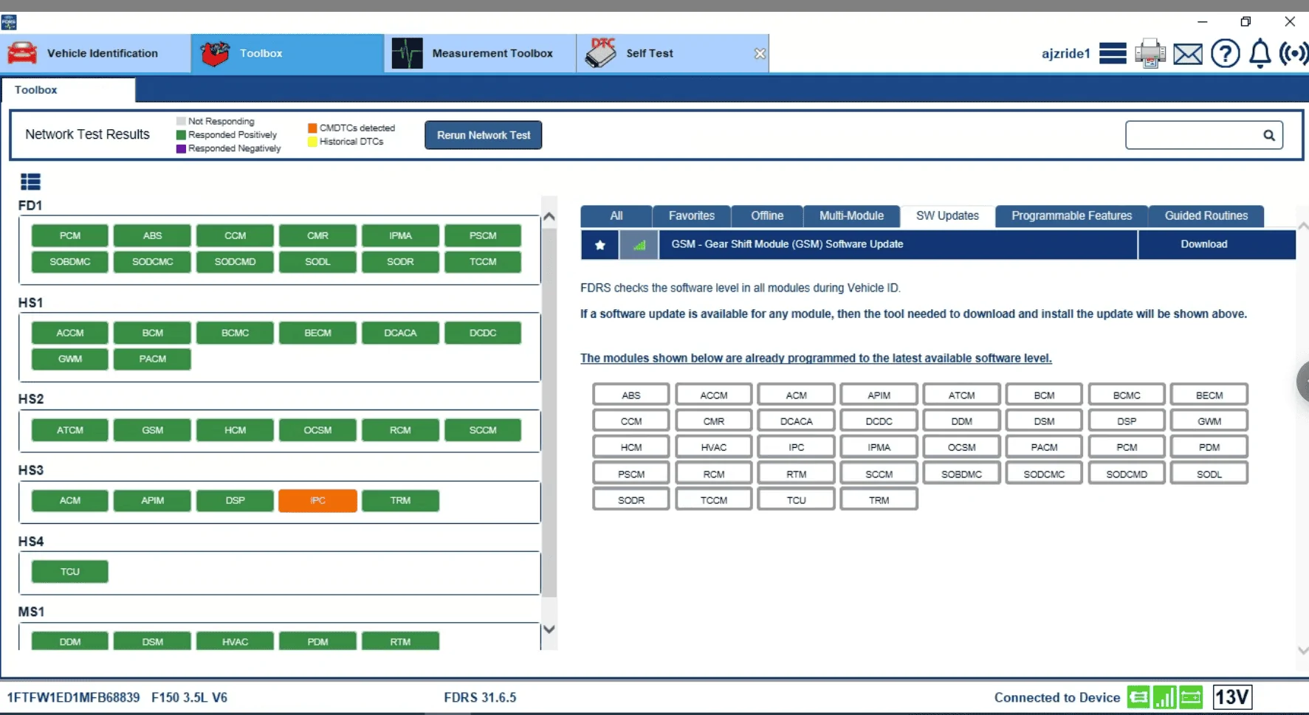Click the network panel scrollbar thumb

pos(549,413)
